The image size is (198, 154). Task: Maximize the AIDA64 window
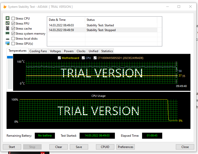pyautogui.click(x=179, y=7)
